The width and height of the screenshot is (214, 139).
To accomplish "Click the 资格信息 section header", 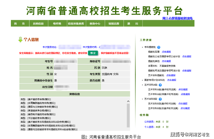I will (x=75, y=94).
